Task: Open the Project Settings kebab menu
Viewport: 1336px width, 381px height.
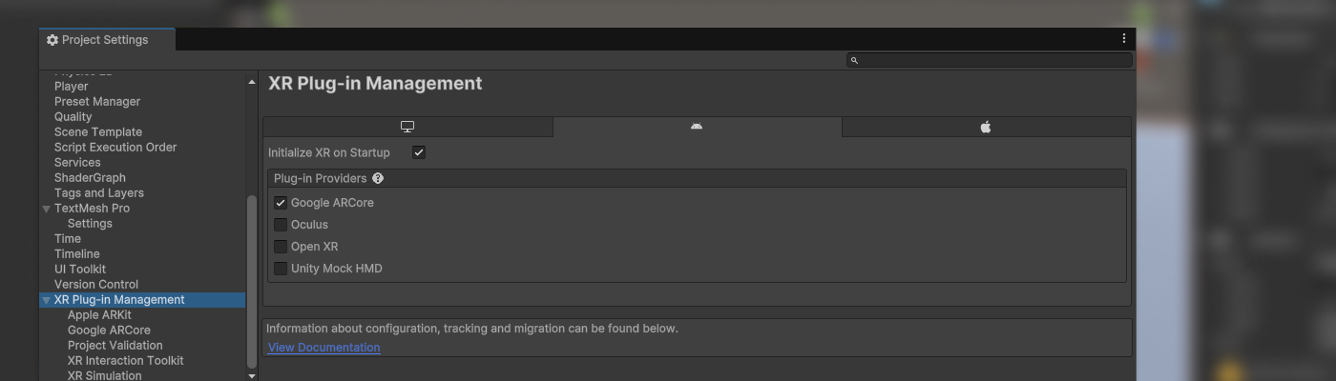Action: 1124,39
